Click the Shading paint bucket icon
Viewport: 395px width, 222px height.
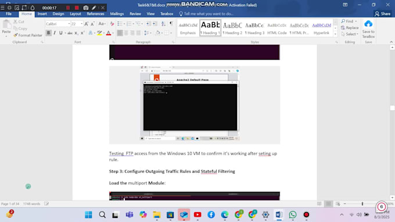(157, 33)
